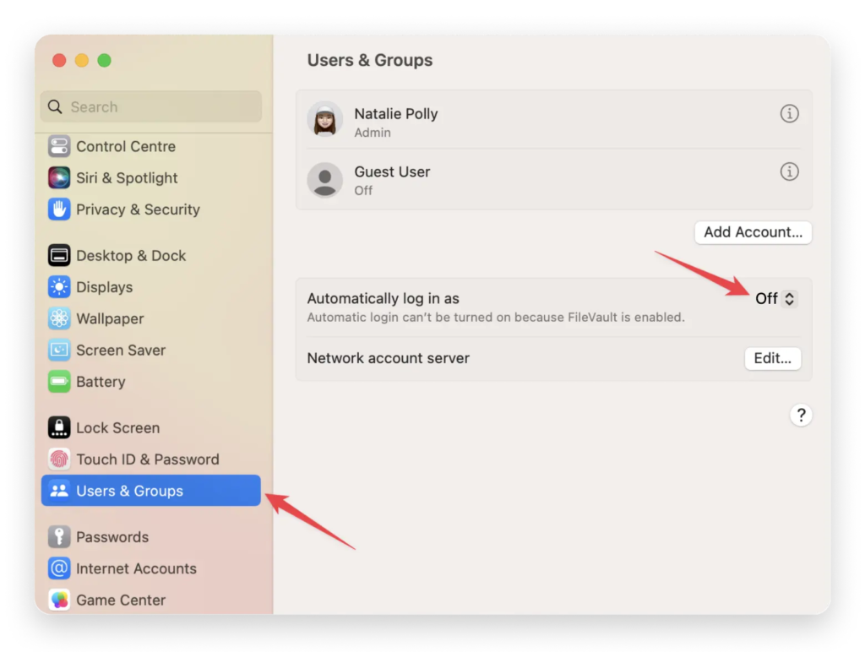
Task: Click the Guest User name text
Action: [x=392, y=171]
